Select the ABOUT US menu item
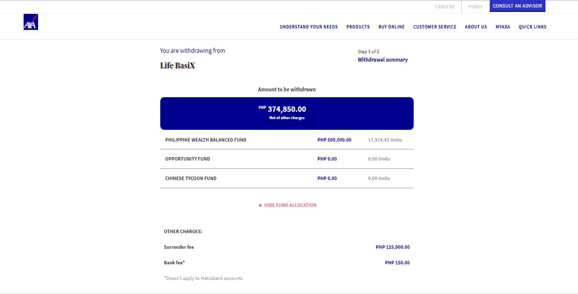The width and height of the screenshot is (578, 294). click(x=476, y=27)
